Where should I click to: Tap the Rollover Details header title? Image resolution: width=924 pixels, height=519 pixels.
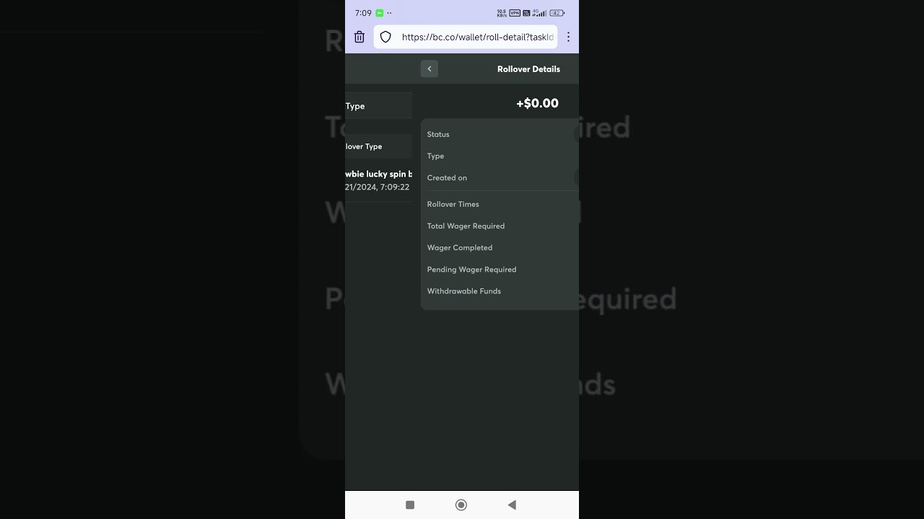point(528,69)
